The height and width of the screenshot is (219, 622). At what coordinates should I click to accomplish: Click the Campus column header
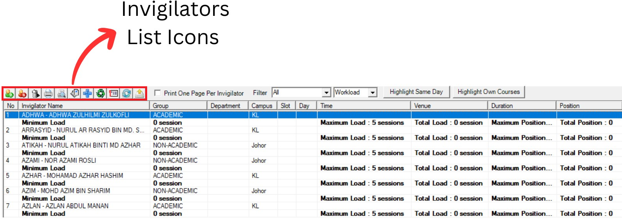[x=262, y=106]
